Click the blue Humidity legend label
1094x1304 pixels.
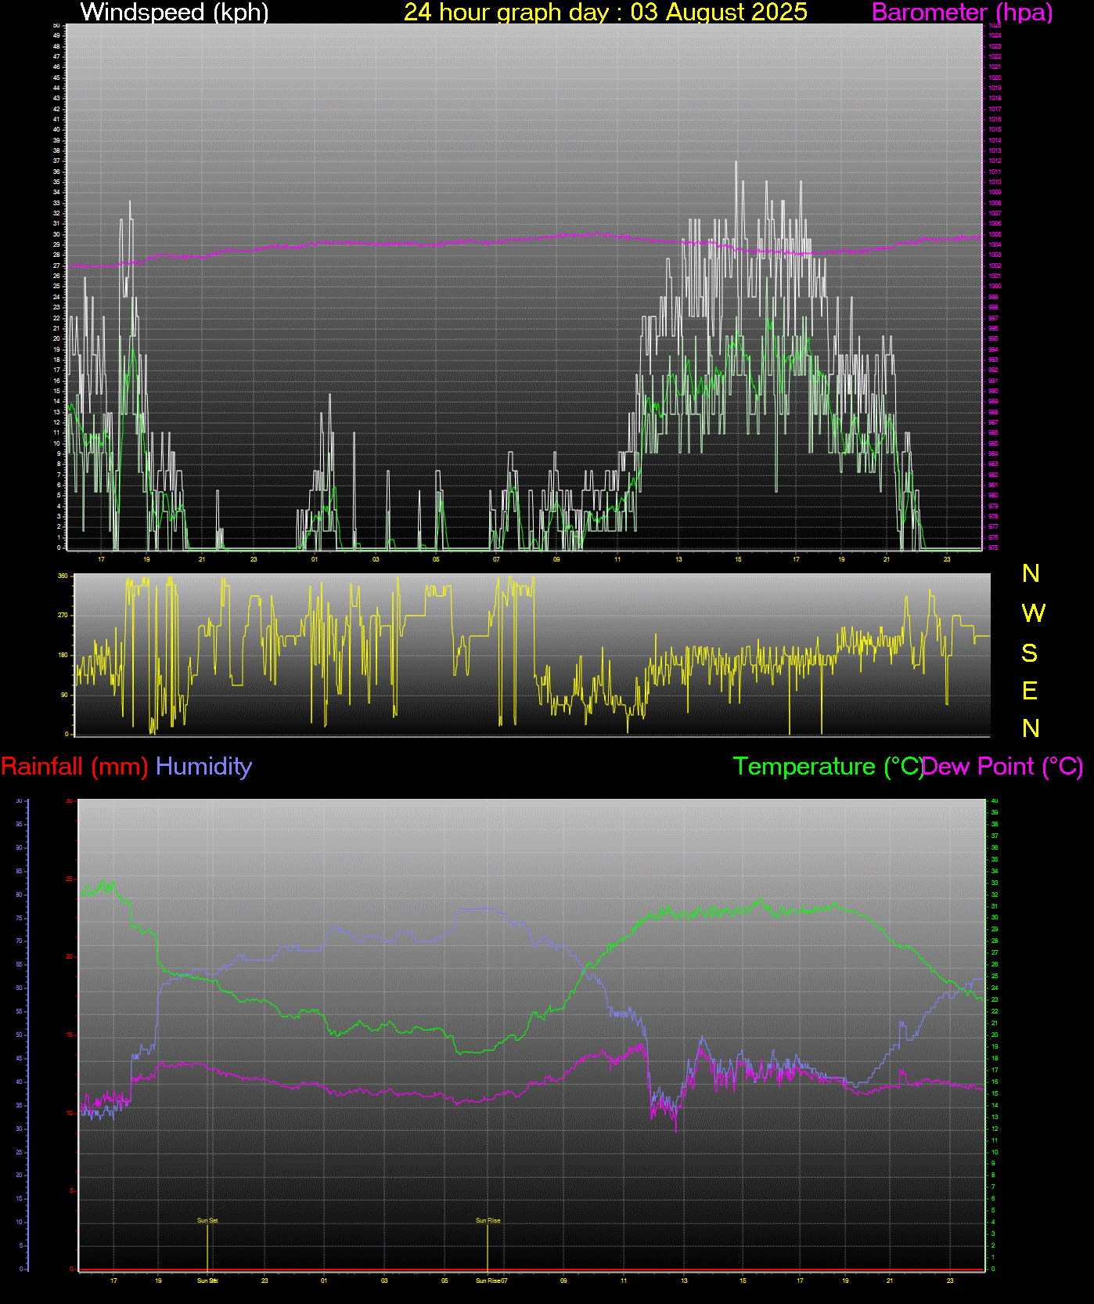[203, 766]
